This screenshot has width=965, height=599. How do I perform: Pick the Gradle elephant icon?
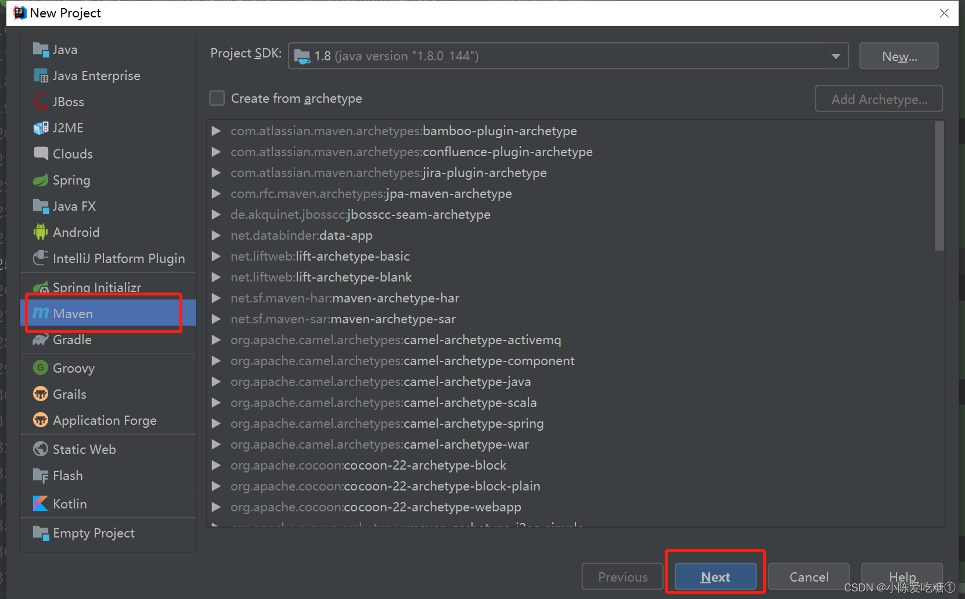click(41, 340)
